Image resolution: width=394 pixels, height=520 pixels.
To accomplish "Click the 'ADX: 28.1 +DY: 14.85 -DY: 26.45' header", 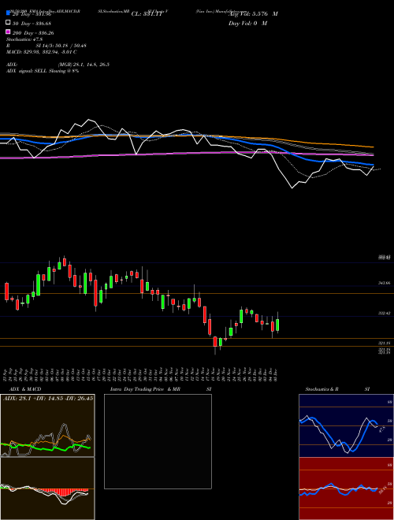I will tap(48, 398).
